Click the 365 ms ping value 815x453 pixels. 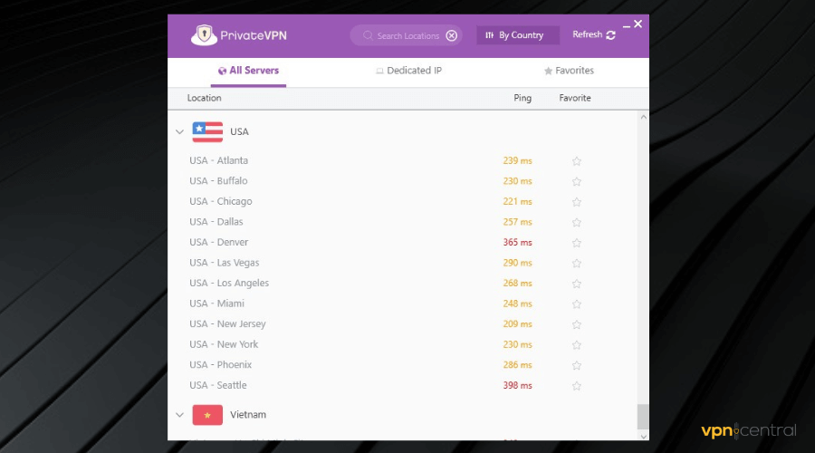coord(517,243)
